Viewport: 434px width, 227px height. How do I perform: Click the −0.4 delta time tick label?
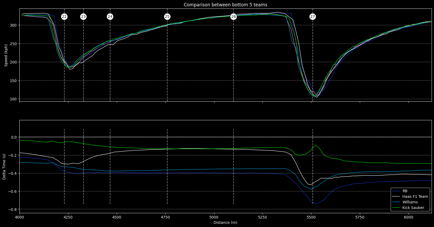13,173
